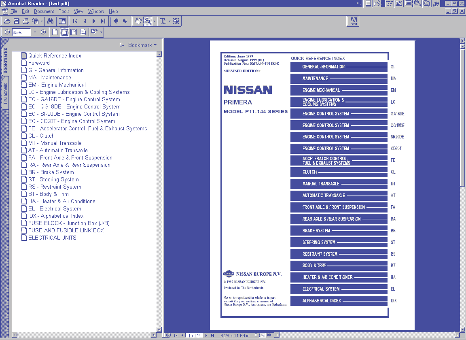
Task: Open the Window menu
Action: pos(96,11)
